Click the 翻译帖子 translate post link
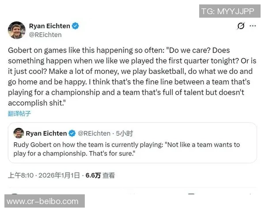 [x=19, y=114]
